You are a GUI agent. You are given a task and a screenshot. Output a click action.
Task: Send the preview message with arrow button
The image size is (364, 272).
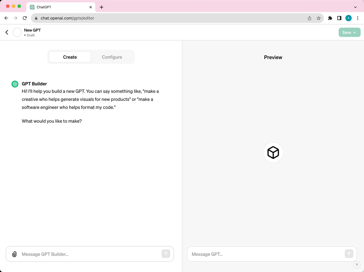[349, 254]
